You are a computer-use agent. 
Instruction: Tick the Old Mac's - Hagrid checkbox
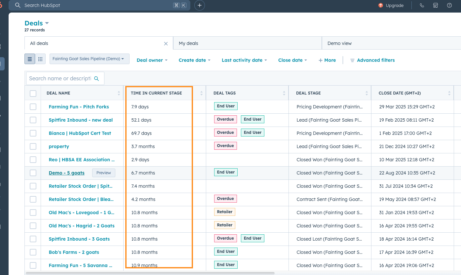[x=33, y=226]
